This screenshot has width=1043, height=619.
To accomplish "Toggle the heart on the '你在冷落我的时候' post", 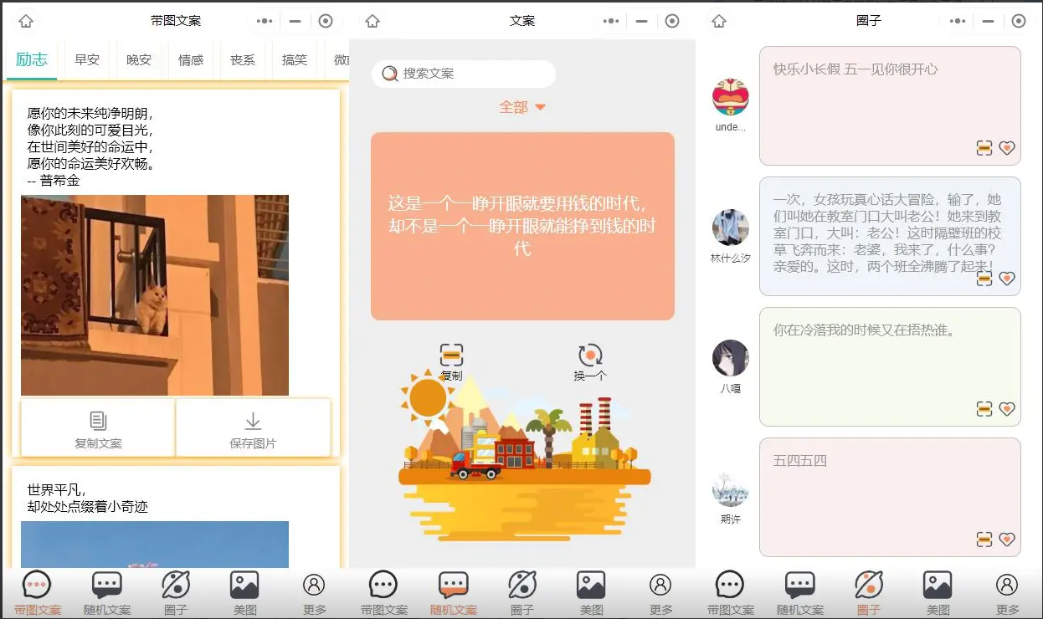I will coord(1007,409).
